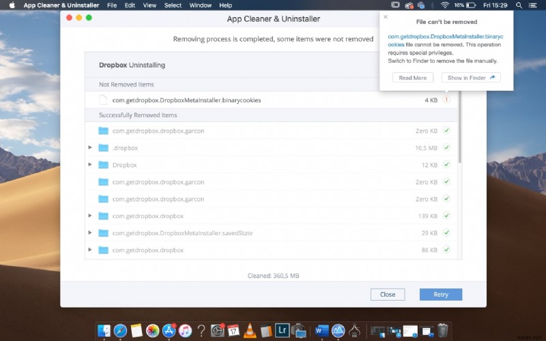Open System Preferences in the Dock
546x341 pixels.
tap(218, 331)
